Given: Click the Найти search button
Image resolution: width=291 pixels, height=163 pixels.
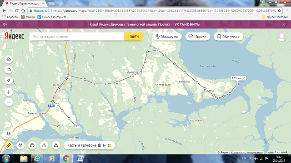Looking at the screenshot, I should point(134,36).
